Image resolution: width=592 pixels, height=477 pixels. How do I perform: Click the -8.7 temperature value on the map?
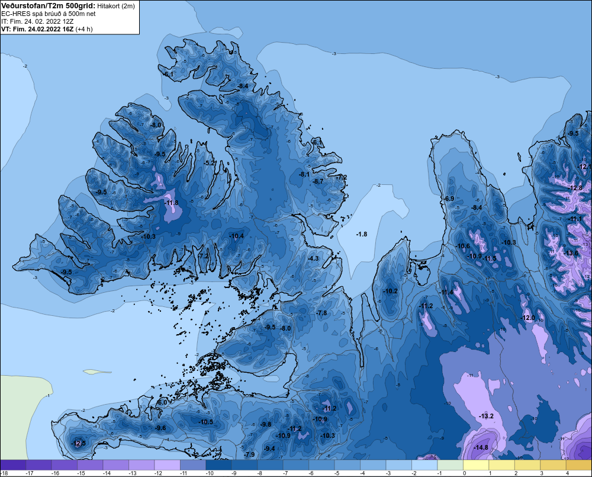click(x=318, y=181)
